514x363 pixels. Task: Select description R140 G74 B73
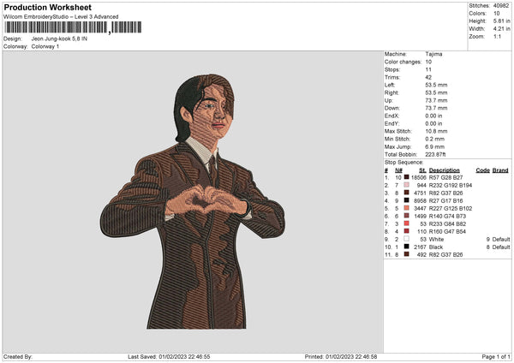click(x=447, y=217)
